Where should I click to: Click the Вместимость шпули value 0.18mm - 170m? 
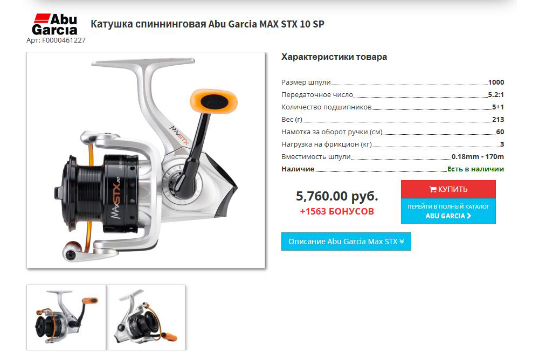pyautogui.click(x=478, y=156)
